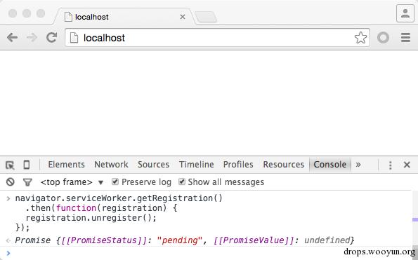Switch to the Elements panel
Viewport: 418px width, 260px height.
[66, 164]
